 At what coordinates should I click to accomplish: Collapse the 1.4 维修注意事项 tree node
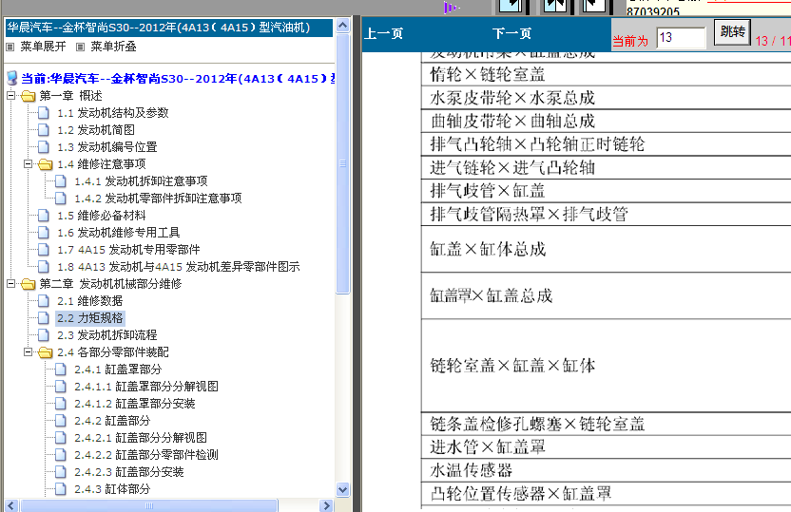(x=29, y=163)
